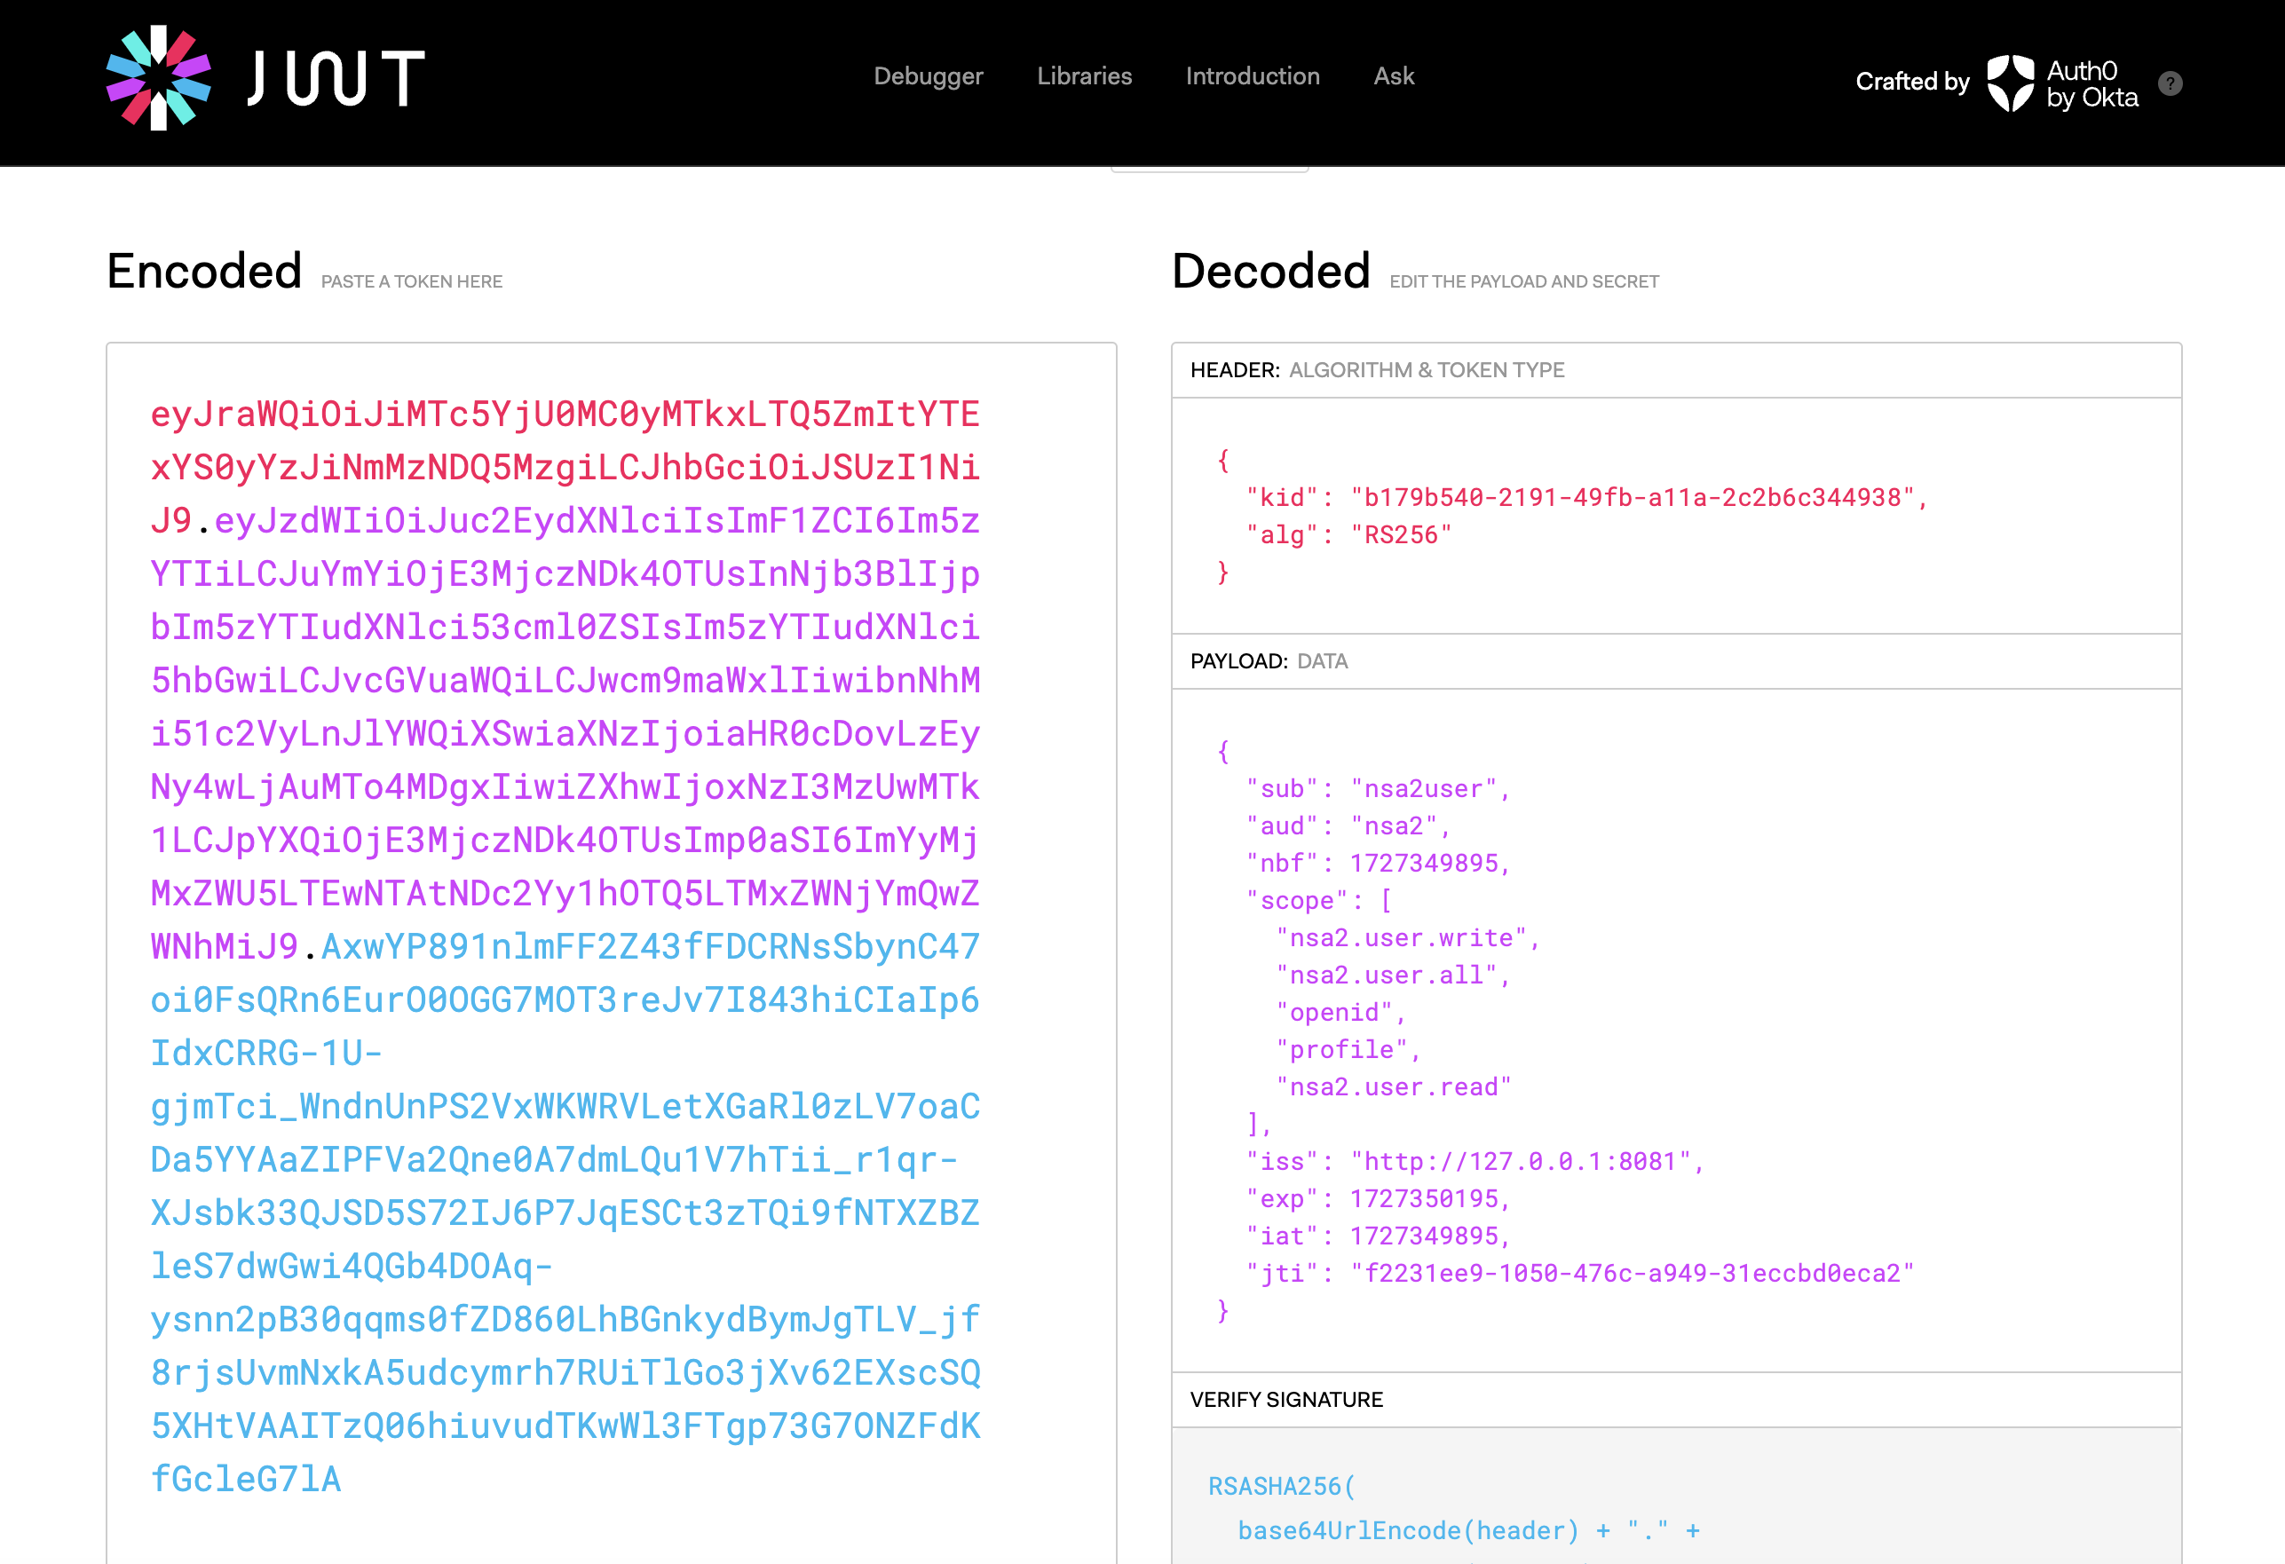This screenshot has height=1564, width=2285.
Task: Click the purple payload segment of encoded token
Action: tap(565, 732)
